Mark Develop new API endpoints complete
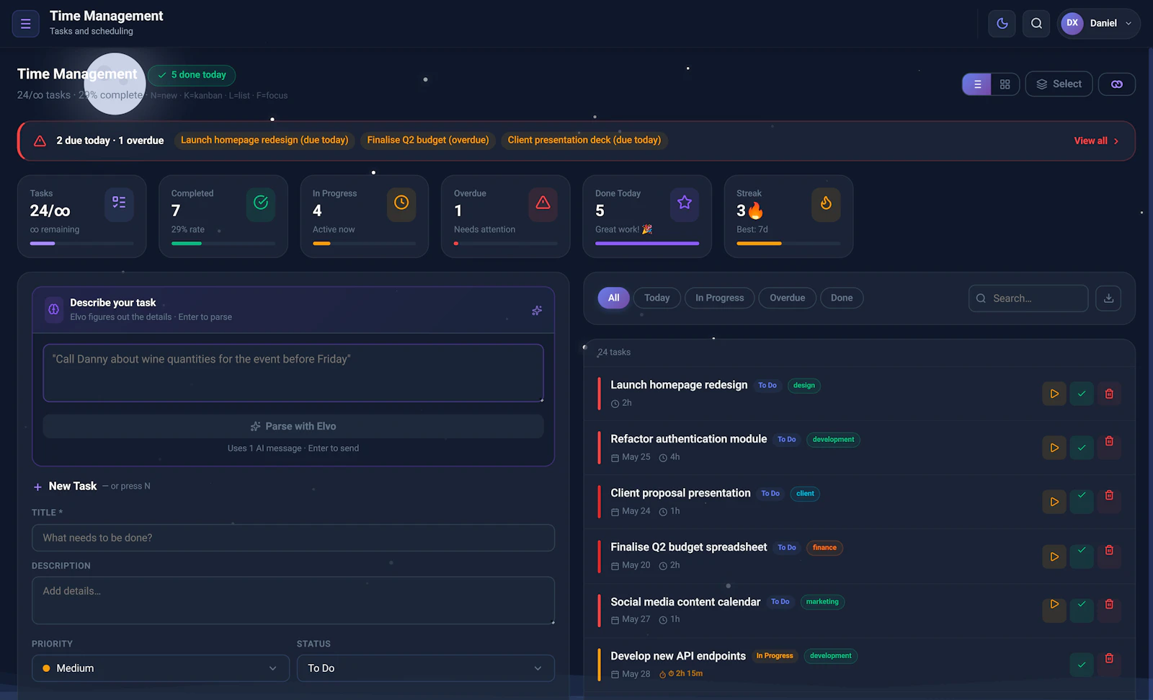 1082,665
